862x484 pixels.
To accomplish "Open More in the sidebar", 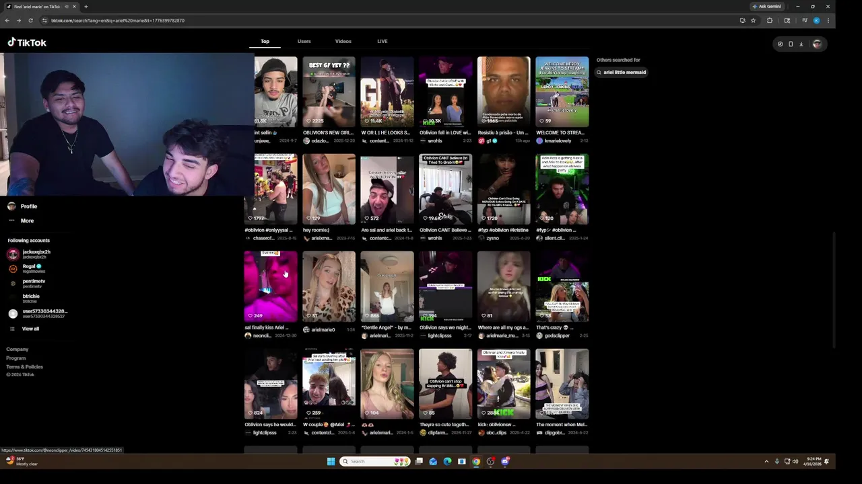I will click(21, 220).
